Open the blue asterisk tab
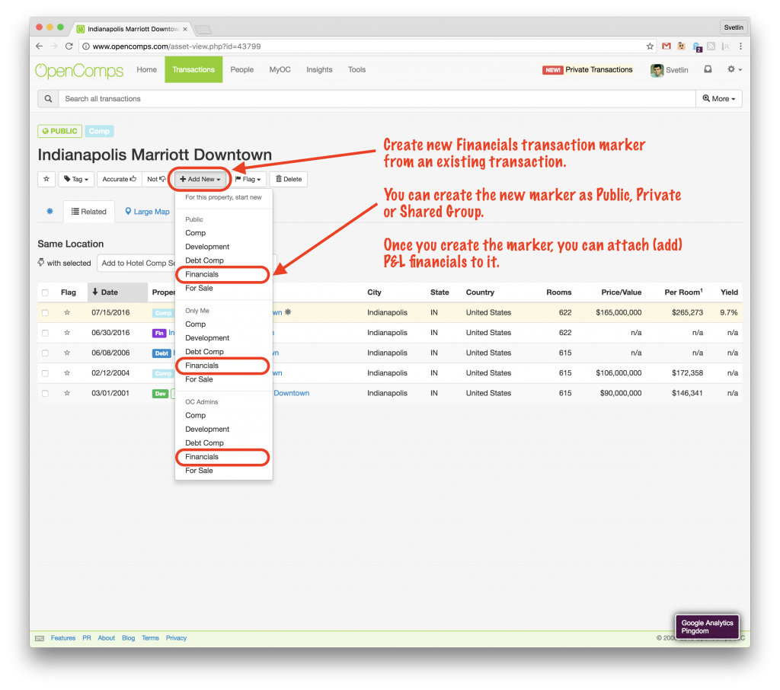 click(50, 212)
